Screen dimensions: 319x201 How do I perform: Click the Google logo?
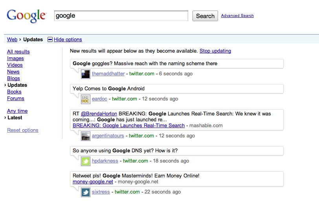click(26, 16)
